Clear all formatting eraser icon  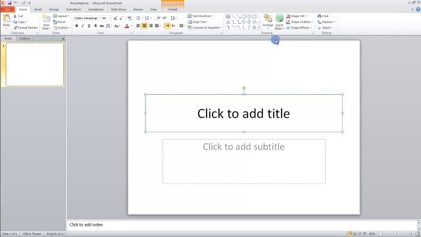tap(130, 18)
